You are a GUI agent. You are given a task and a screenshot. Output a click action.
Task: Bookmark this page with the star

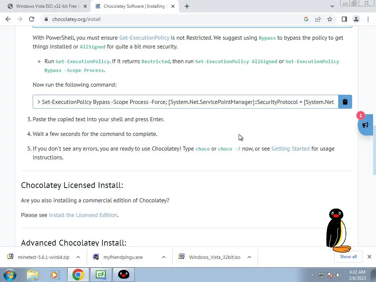tap(330, 19)
